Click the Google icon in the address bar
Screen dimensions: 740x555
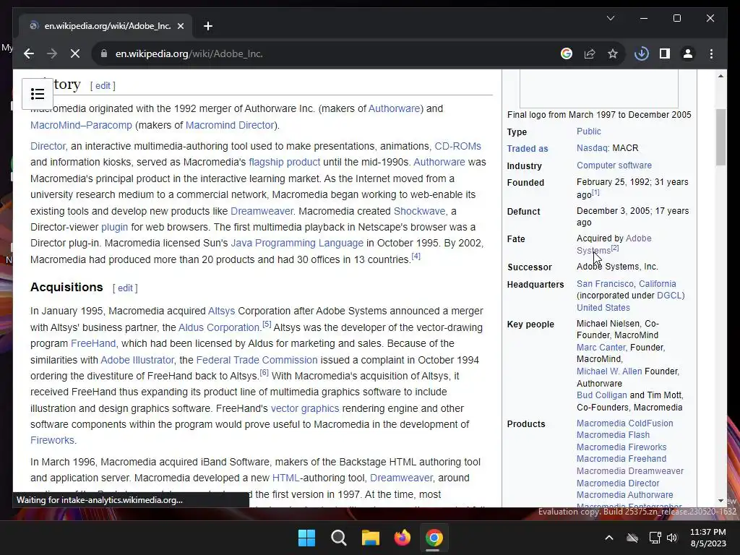pos(567,53)
